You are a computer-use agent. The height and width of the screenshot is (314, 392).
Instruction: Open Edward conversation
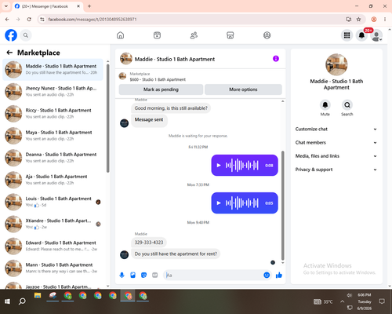pyautogui.click(x=53, y=246)
